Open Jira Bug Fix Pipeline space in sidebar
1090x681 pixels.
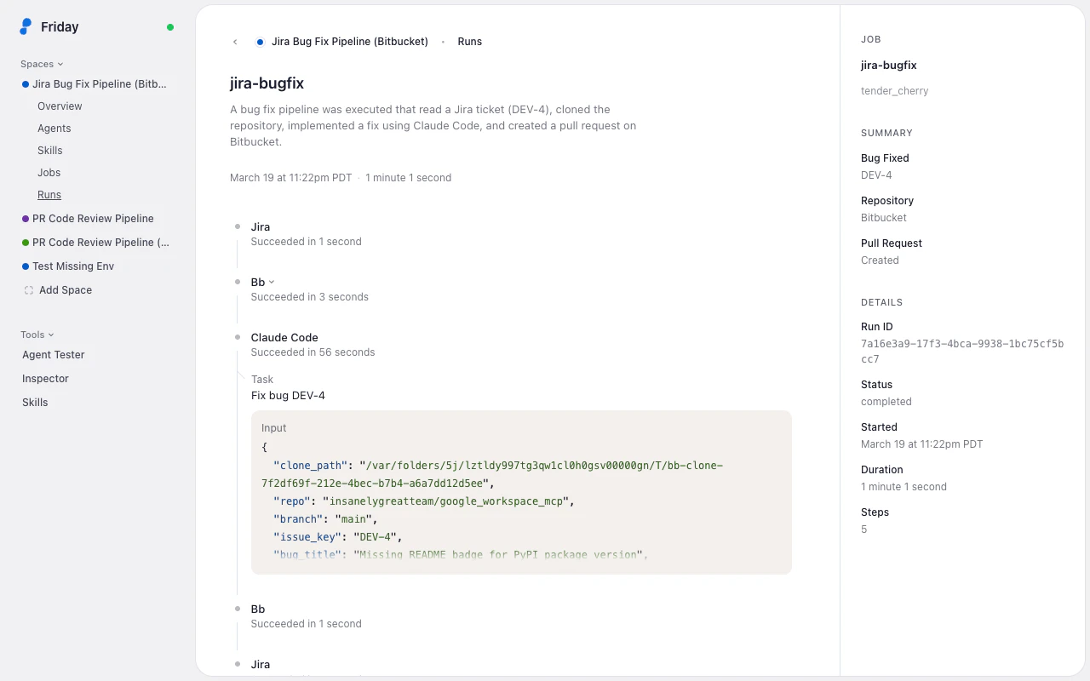tap(99, 84)
